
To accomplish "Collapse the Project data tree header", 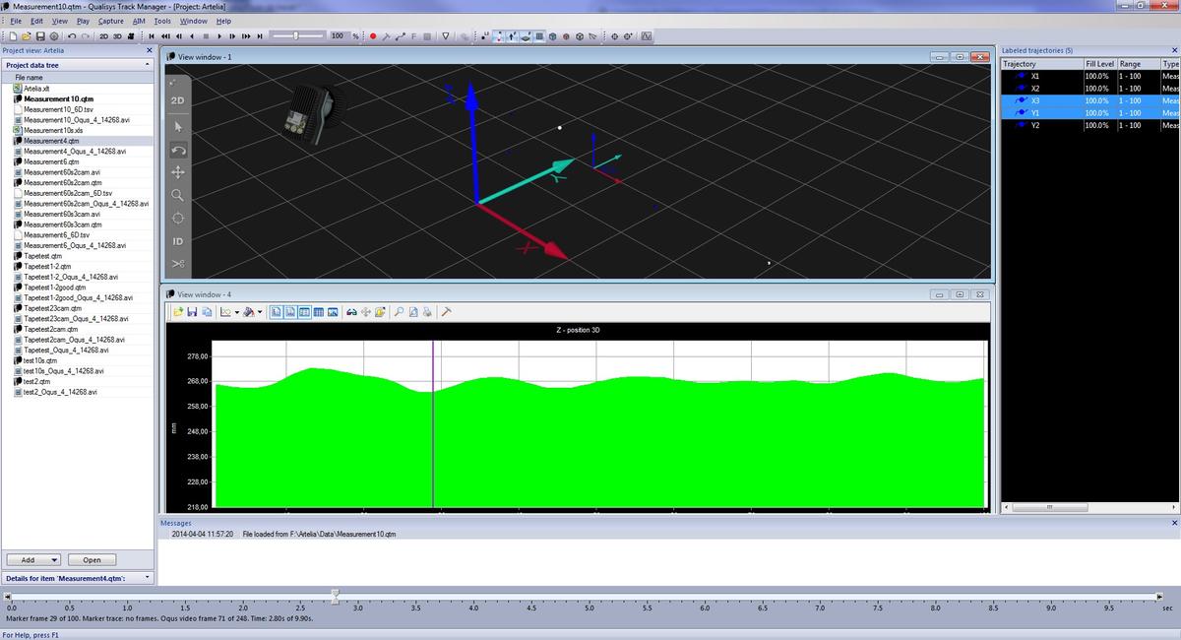I will point(77,64).
